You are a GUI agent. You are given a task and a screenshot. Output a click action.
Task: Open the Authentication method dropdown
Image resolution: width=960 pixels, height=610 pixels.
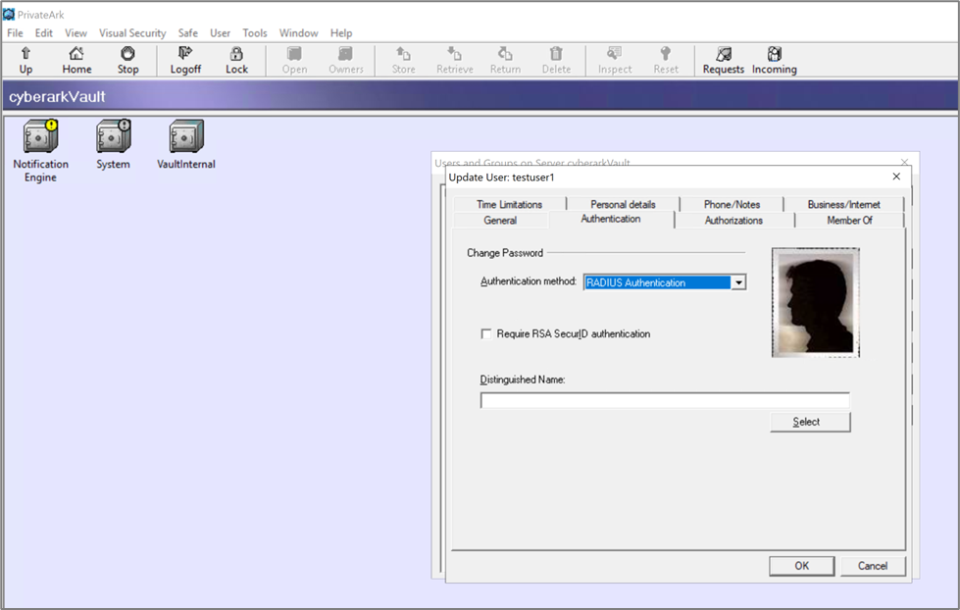(738, 281)
